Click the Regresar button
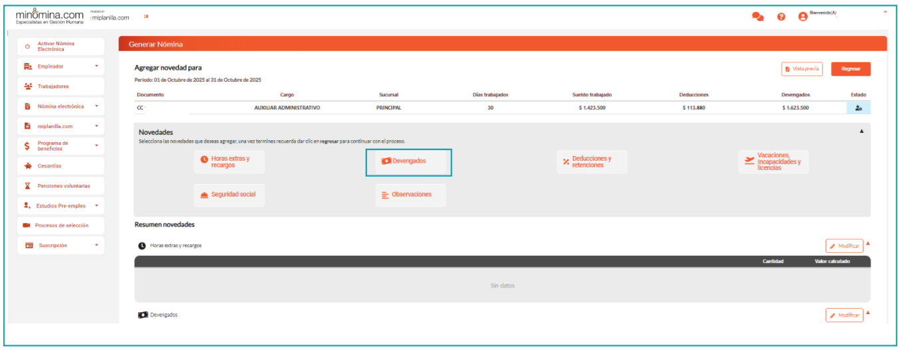The width and height of the screenshot is (900, 350). [850, 69]
